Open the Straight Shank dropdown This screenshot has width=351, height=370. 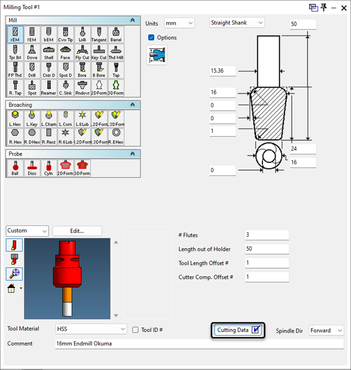[237, 23]
